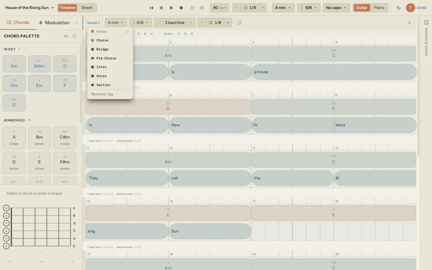The image size is (432, 270).
Task: Select the Am chord in the Chord Palette
Action: (x=14, y=64)
